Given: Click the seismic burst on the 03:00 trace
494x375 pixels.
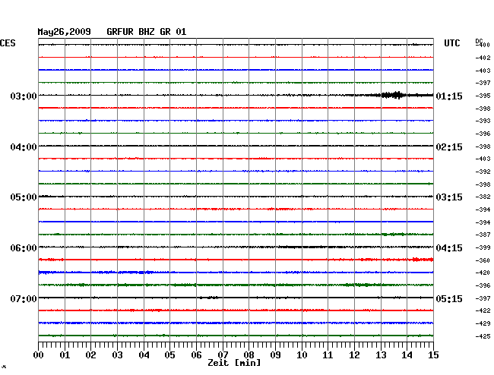Looking at the screenshot, I should coord(394,95).
